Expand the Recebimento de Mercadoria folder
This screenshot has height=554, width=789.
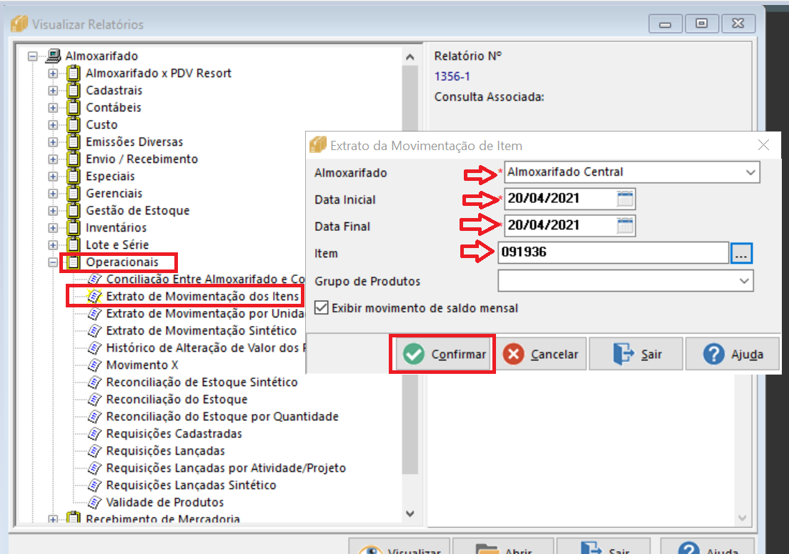(53, 519)
